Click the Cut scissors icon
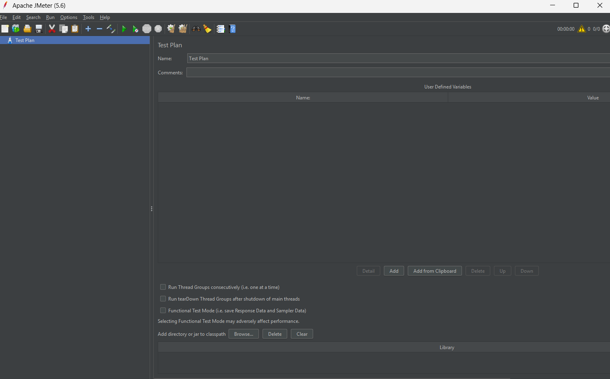 point(52,29)
